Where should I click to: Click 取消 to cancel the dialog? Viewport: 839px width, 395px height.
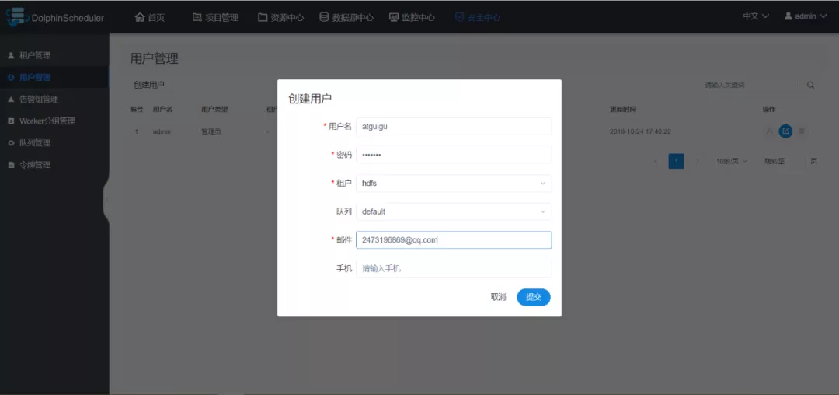tap(498, 297)
